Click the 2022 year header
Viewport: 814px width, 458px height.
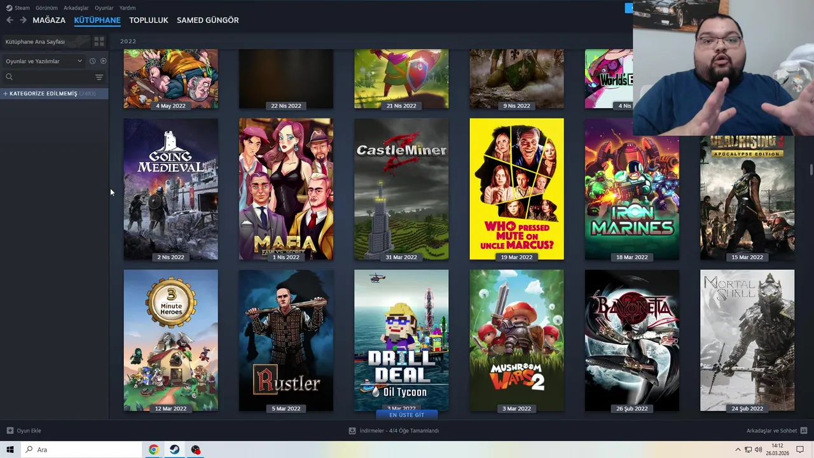(x=128, y=41)
